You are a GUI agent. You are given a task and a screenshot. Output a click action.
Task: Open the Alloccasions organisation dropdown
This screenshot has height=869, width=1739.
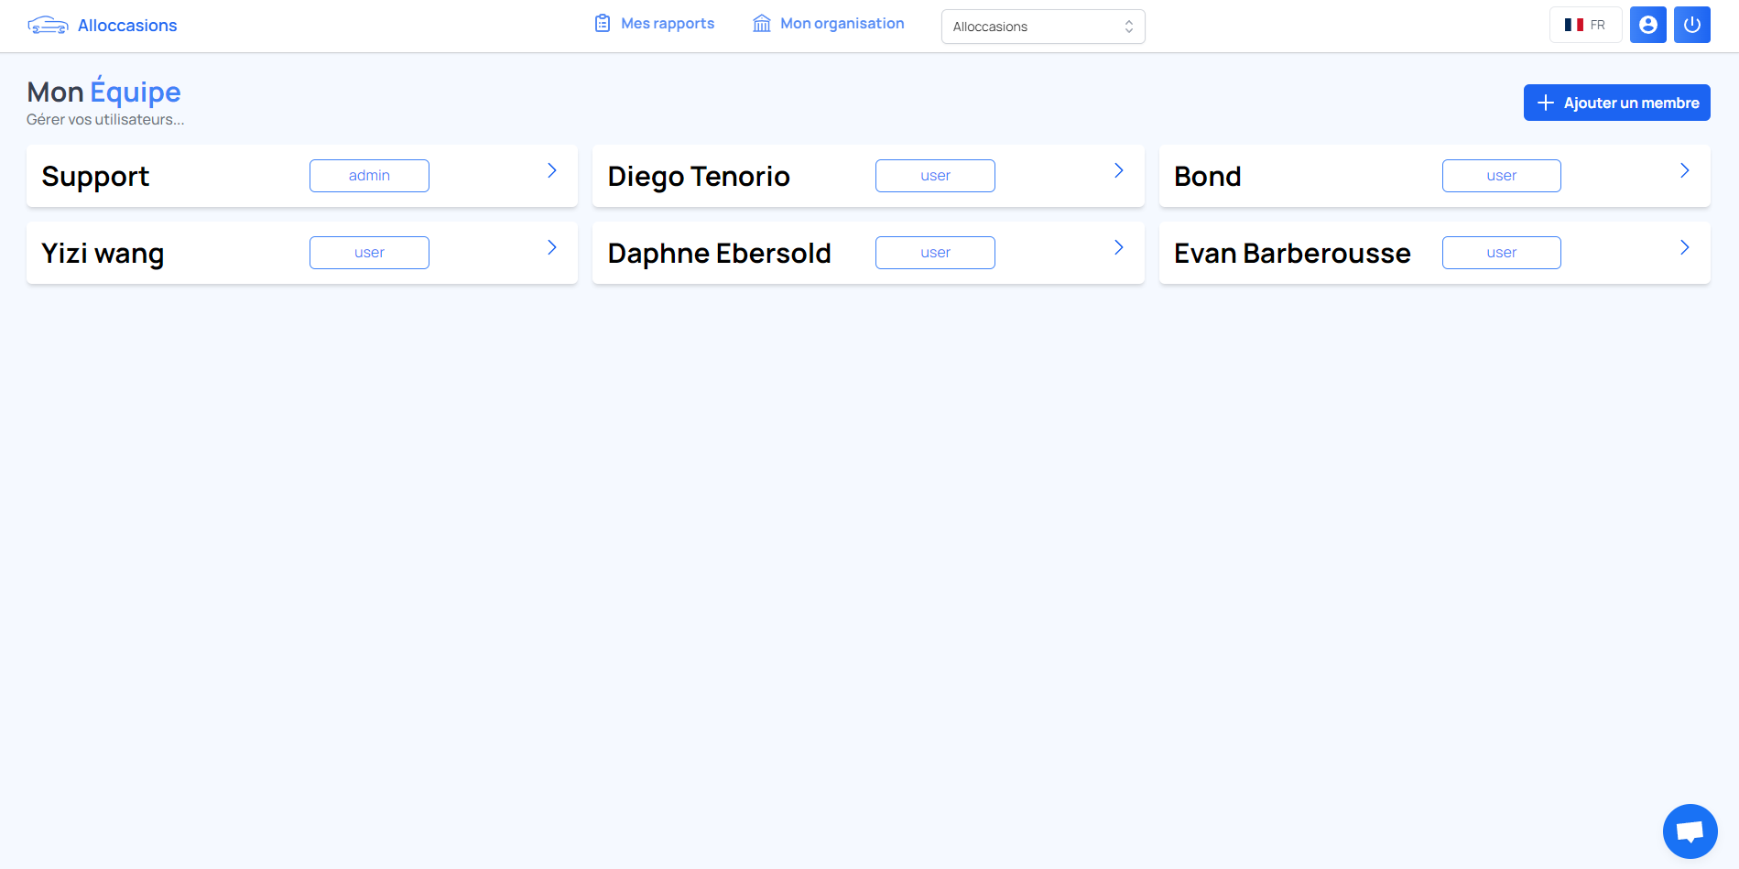[1042, 27]
